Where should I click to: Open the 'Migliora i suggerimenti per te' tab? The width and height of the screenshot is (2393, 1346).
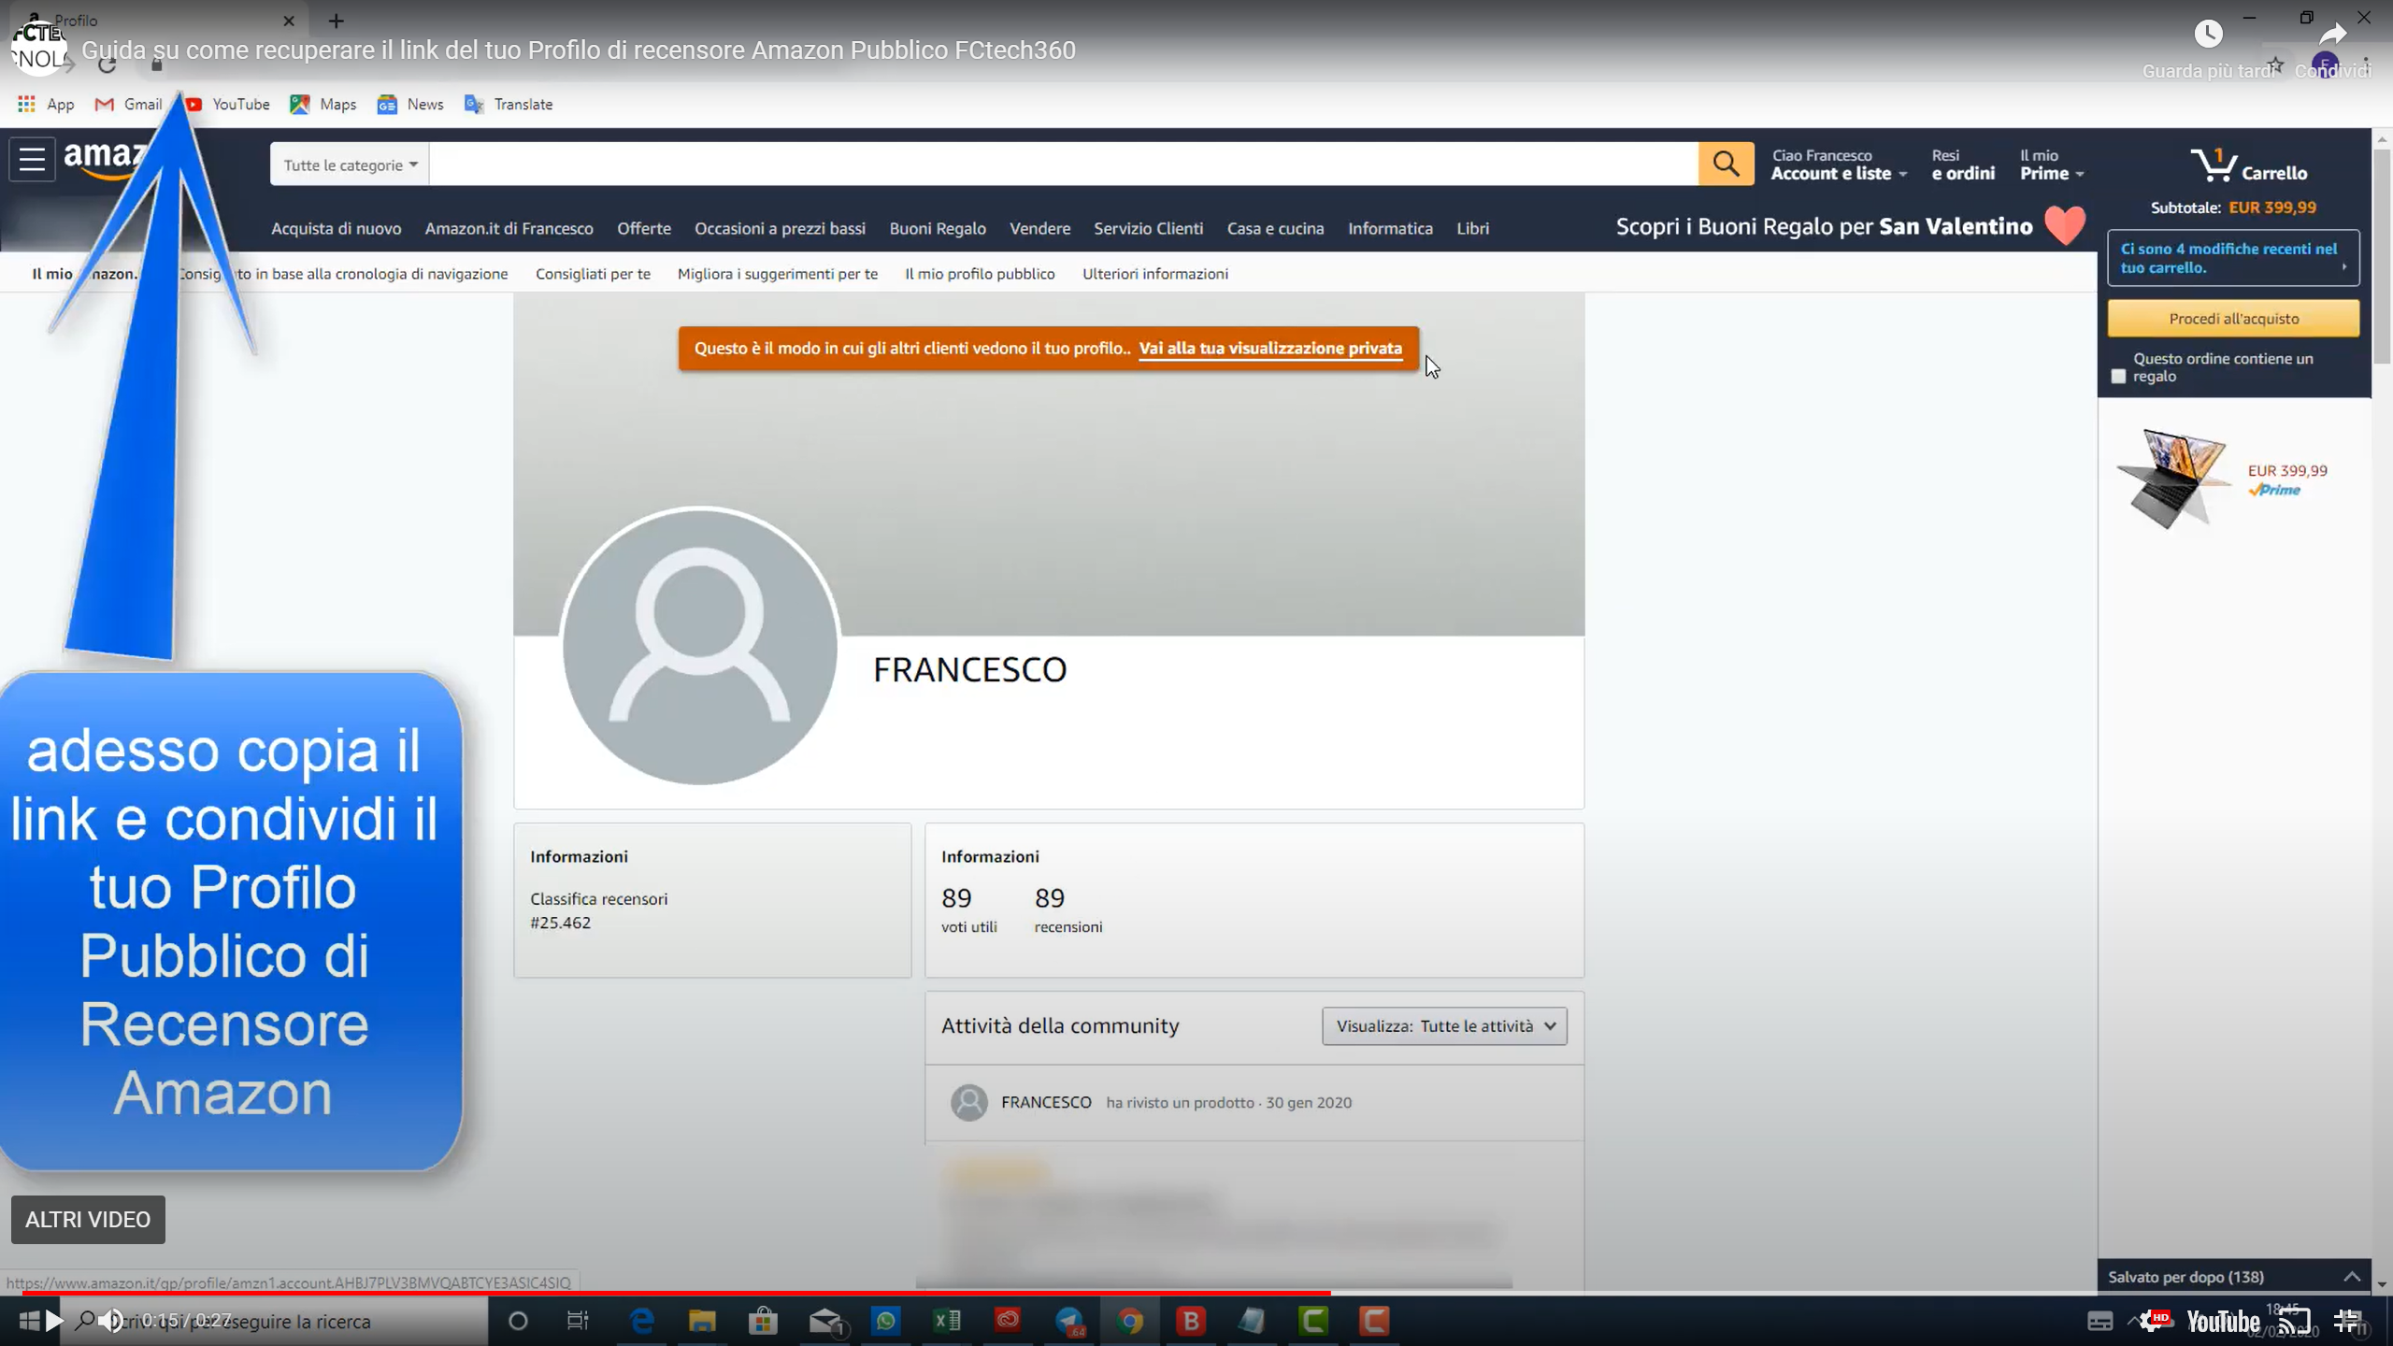778,274
